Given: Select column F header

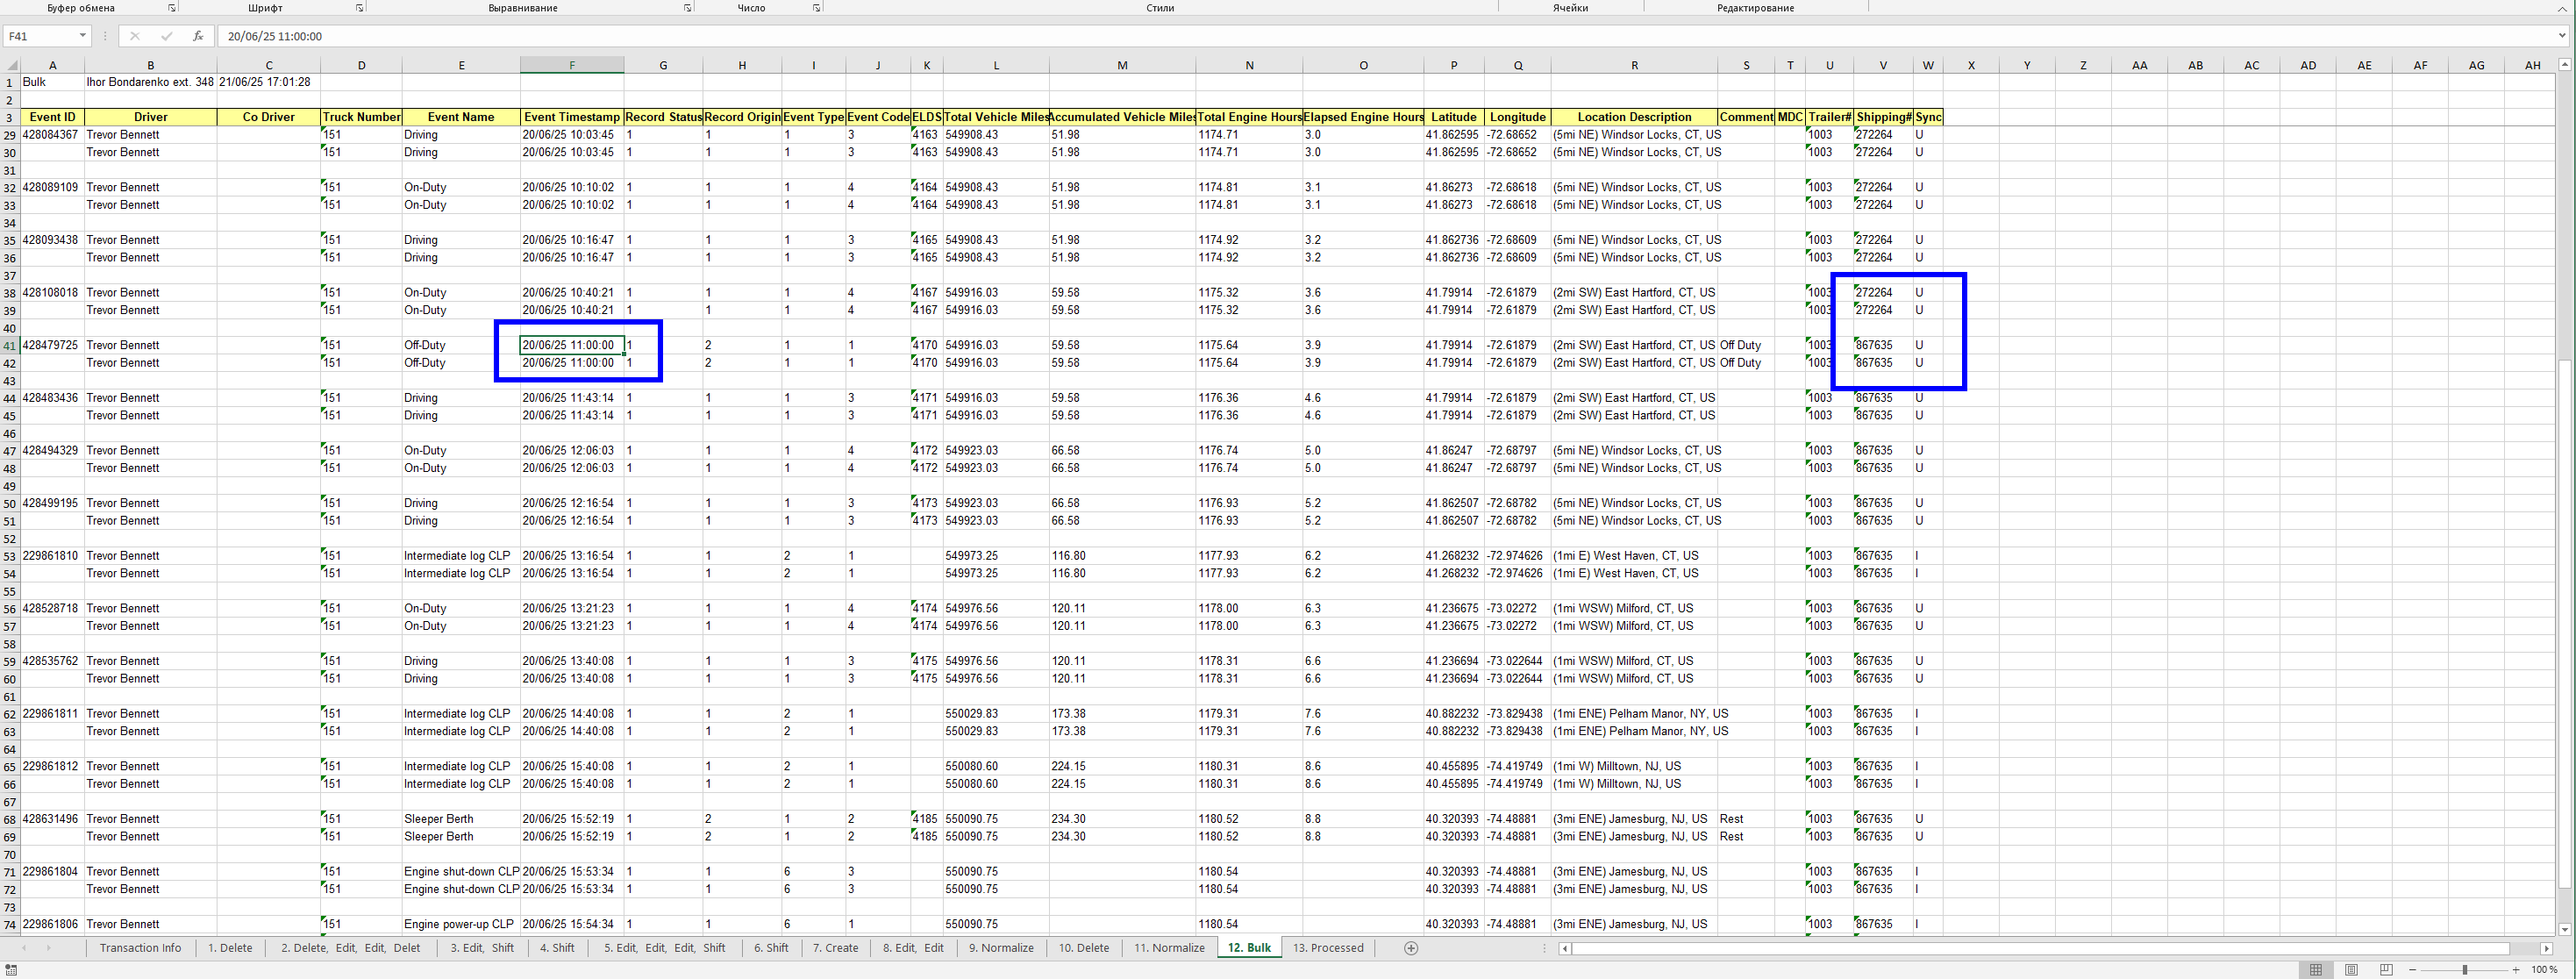Looking at the screenshot, I should [x=572, y=65].
